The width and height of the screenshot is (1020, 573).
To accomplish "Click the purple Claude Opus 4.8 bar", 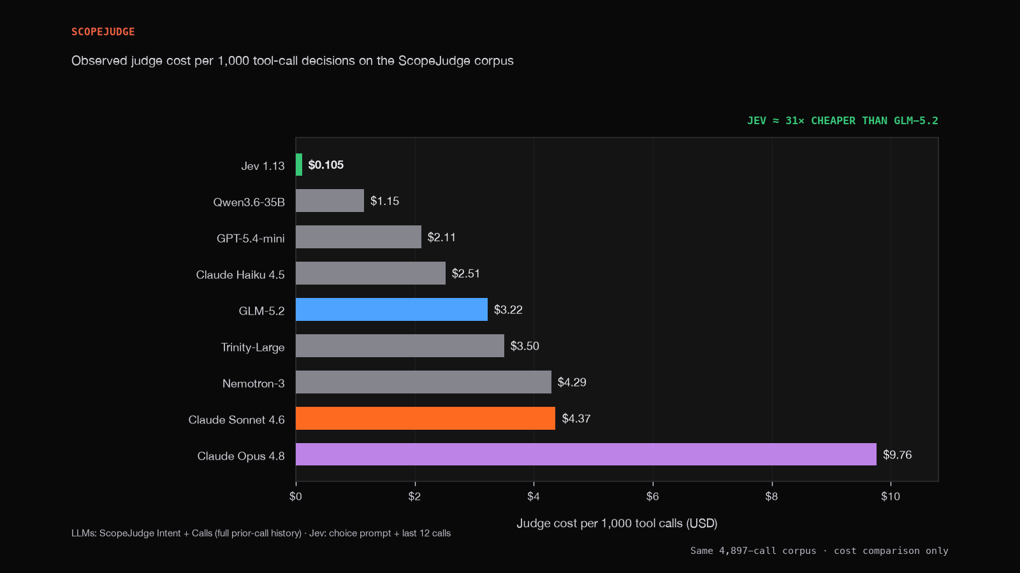I will click(x=586, y=455).
